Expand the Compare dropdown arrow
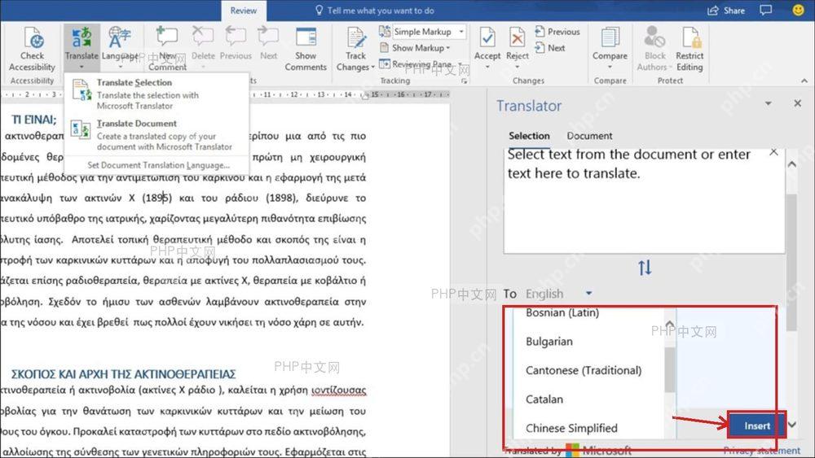Image resolution: width=815 pixels, height=458 pixels. [x=610, y=68]
